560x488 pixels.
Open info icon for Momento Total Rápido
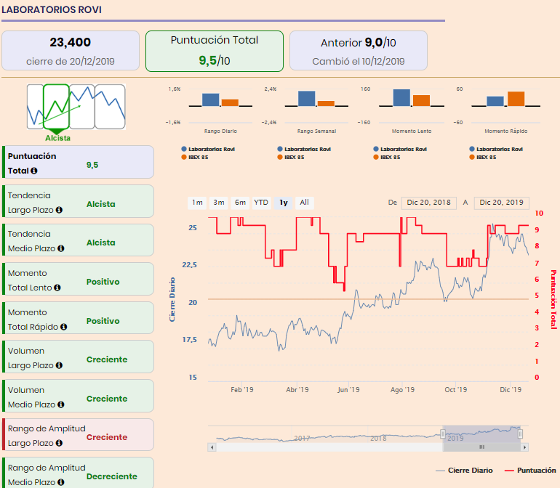[x=63, y=327]
